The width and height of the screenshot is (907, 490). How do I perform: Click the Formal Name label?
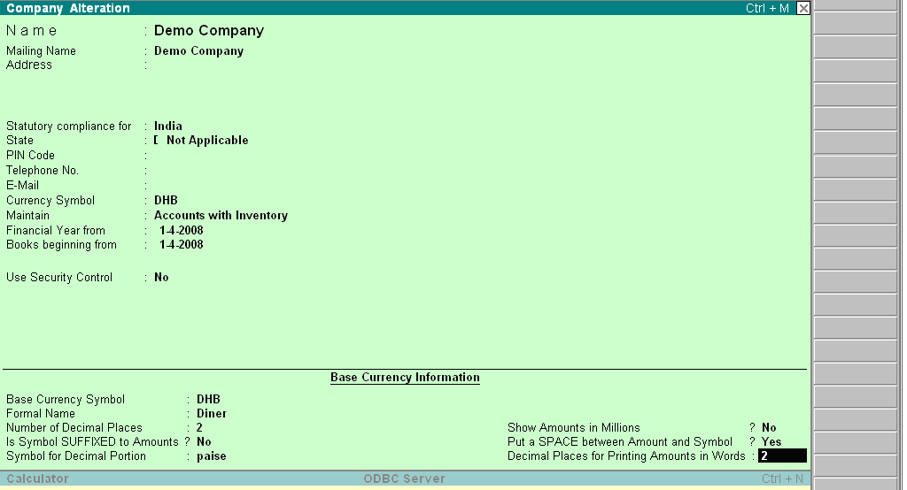pos(41,414)
